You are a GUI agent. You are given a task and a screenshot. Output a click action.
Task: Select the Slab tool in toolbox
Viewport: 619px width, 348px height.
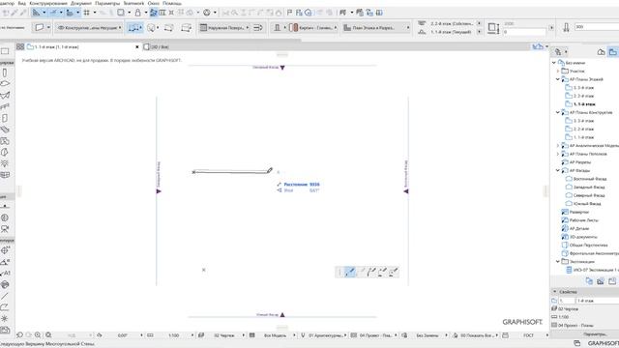(x=5, y=84)
